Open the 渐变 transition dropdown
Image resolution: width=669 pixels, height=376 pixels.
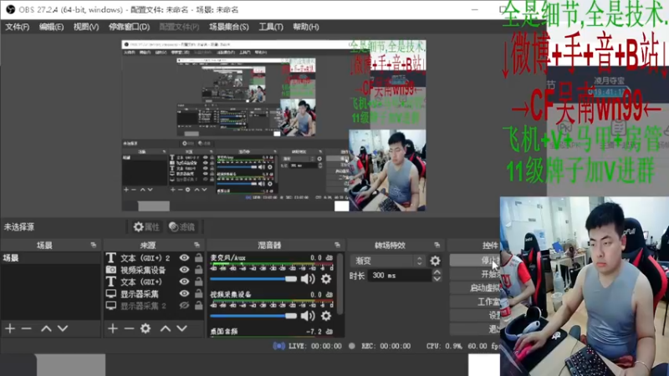coord(388,261)
